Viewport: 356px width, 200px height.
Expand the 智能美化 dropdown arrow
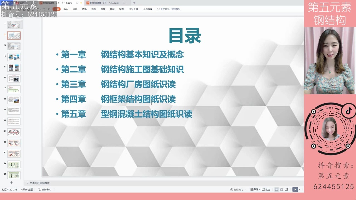click(x=245, y=189)
